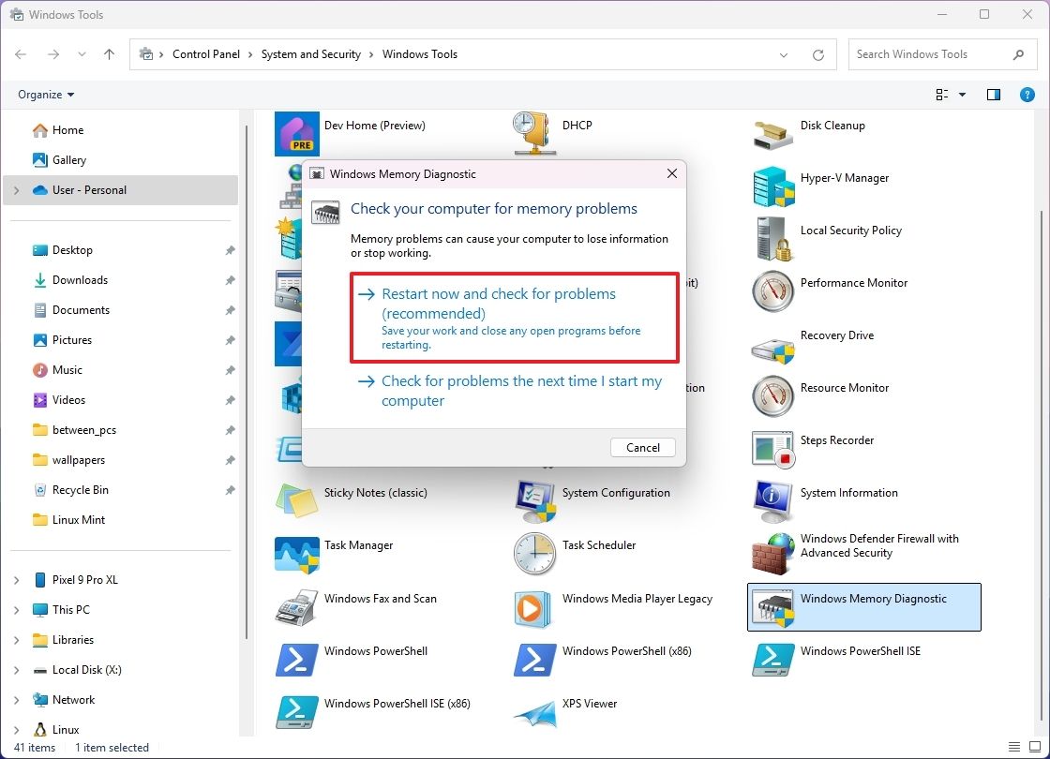This screenshot has height=759, width=1050.
Task: Open the Organize dropdown
Action: click(x=44, y=94)
